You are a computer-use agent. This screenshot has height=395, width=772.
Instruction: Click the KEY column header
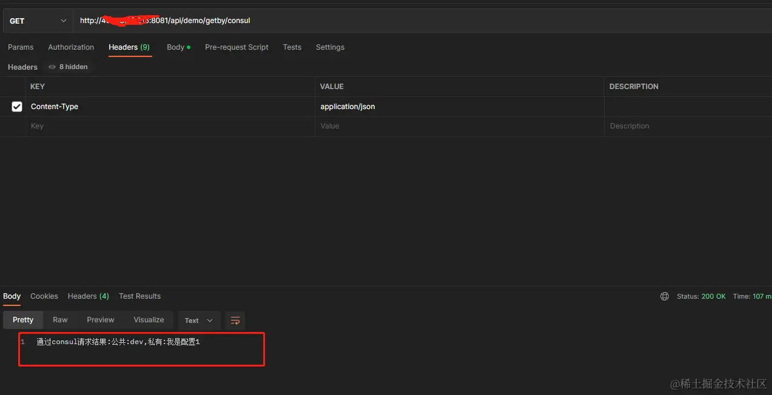pos(38,87)
